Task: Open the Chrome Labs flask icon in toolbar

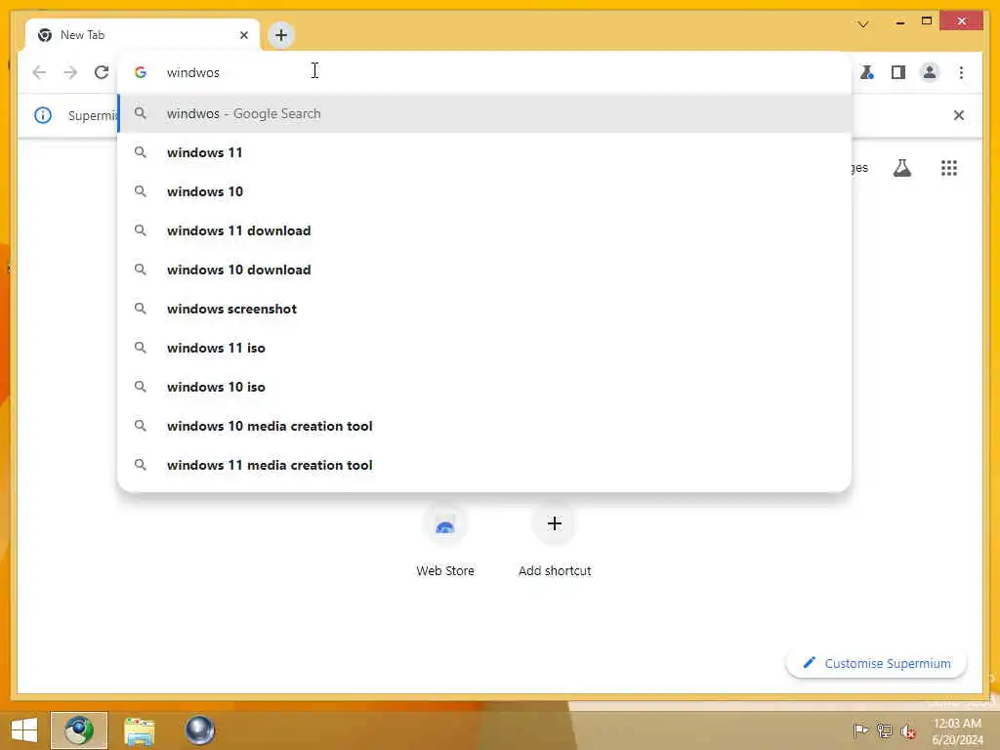Action: [867, 72]
